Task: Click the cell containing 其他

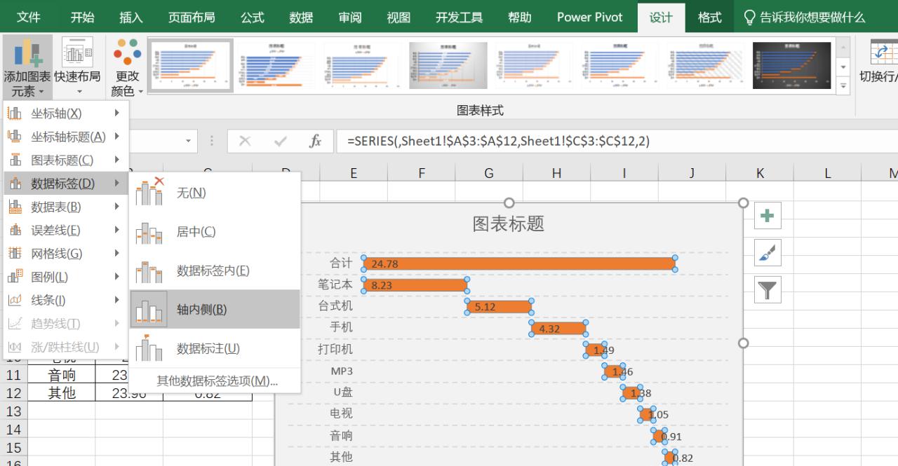Action: click(61, 393)
